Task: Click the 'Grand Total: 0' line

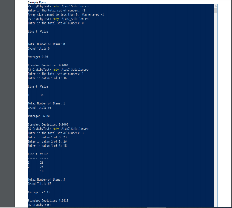Action: click(39, 49)
